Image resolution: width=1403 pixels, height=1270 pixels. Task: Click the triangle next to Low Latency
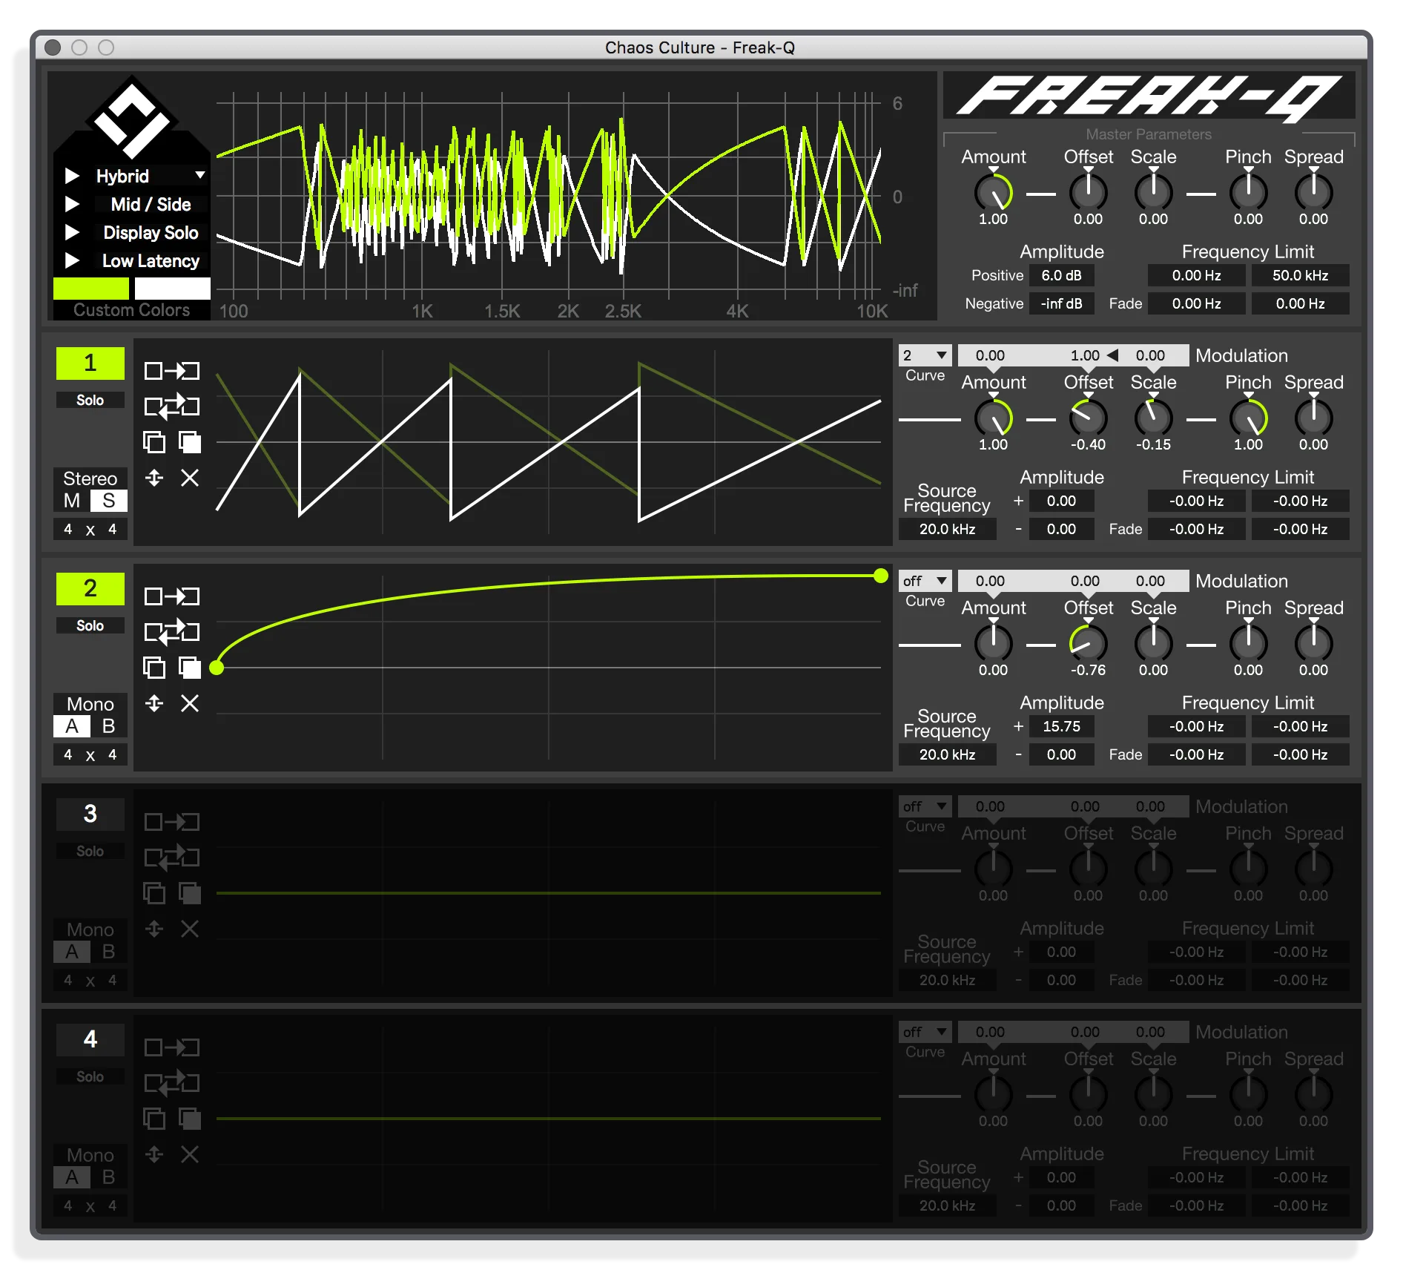pyautogui.click(x=72, y=260)
